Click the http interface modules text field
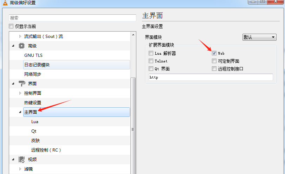The image size is (285, 174). click(210, 77)
